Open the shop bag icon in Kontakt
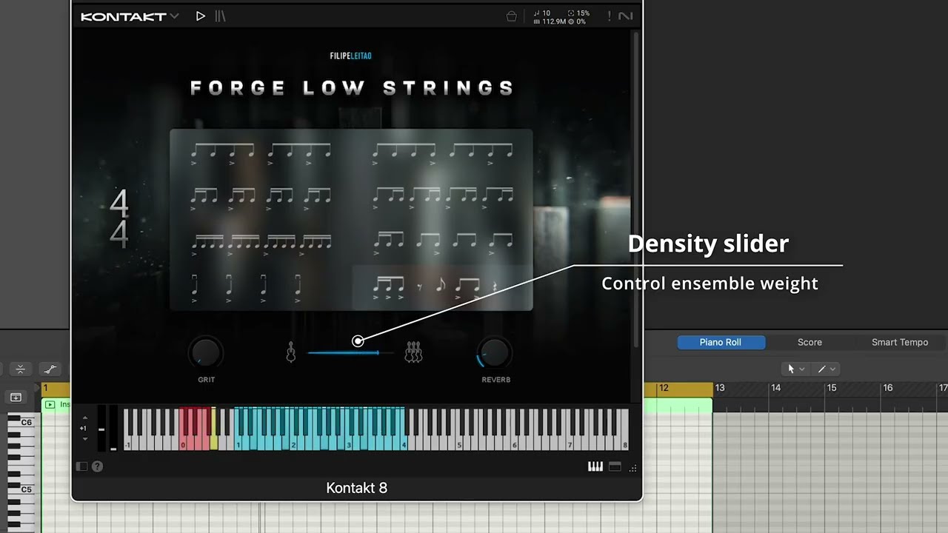The width and height of the screenshot is (948, 533). coord(511,16)
